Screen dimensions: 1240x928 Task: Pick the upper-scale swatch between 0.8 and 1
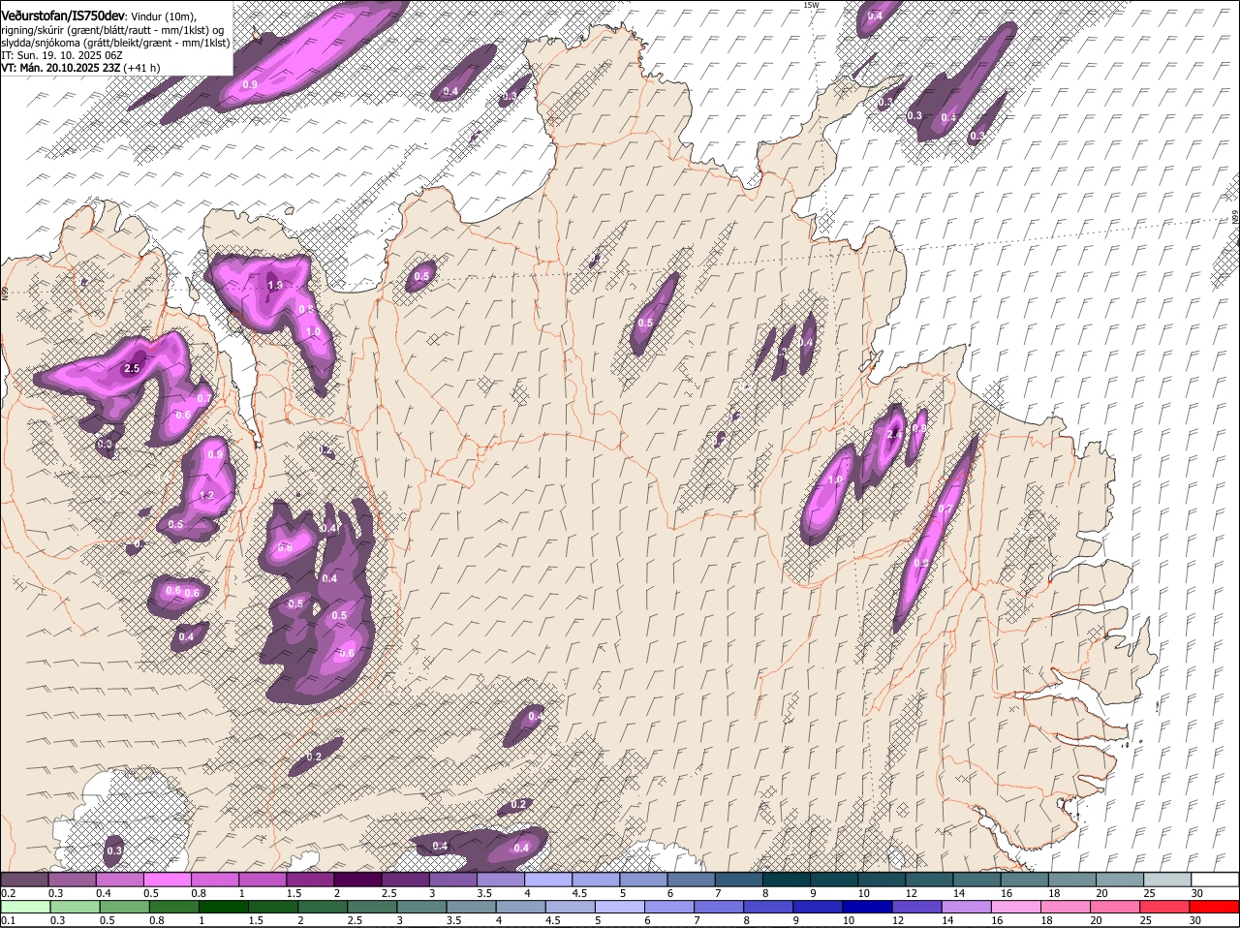coord(214,879)
